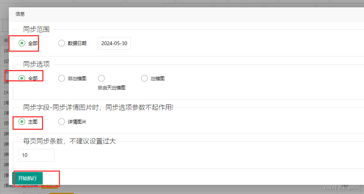This screenshot has height=194, width=364.
Task: Choose the 非出错图 radio option
Action: click(61, 78)
